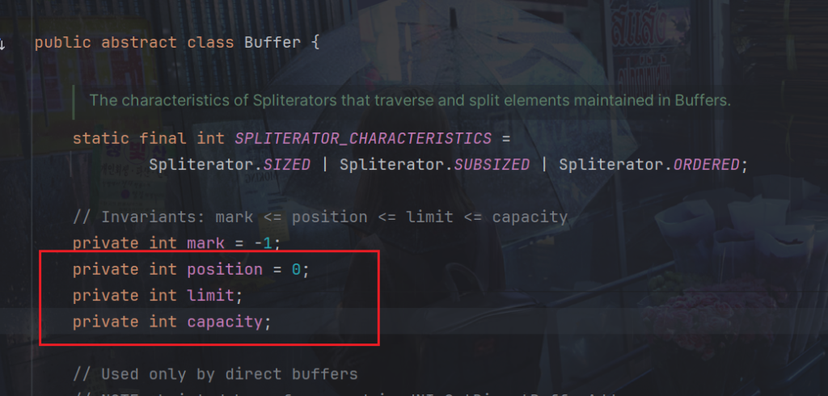Image resolution: width=828 pixels, height=396 pixels.
Task: Click the Invariants comment line
Action: click(x=320, y=217)
